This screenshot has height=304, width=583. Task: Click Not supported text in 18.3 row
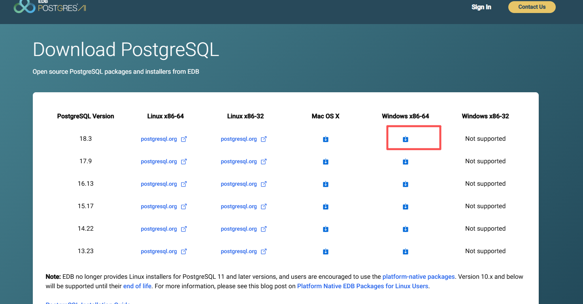[x=485, y=139]
